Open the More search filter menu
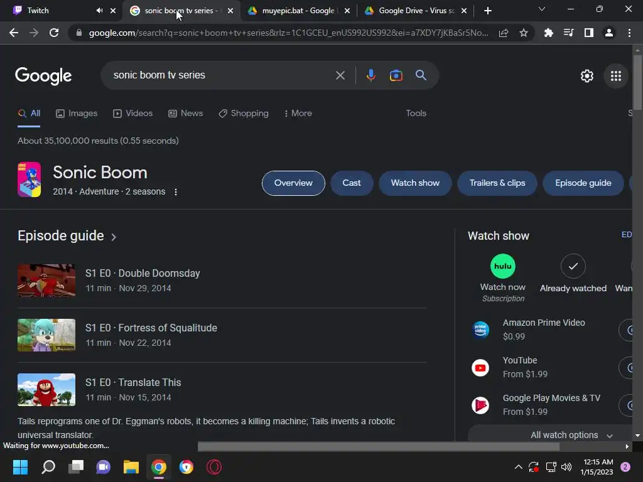The image size is (643, 482). pyautogui.click(x=298, y=114)
